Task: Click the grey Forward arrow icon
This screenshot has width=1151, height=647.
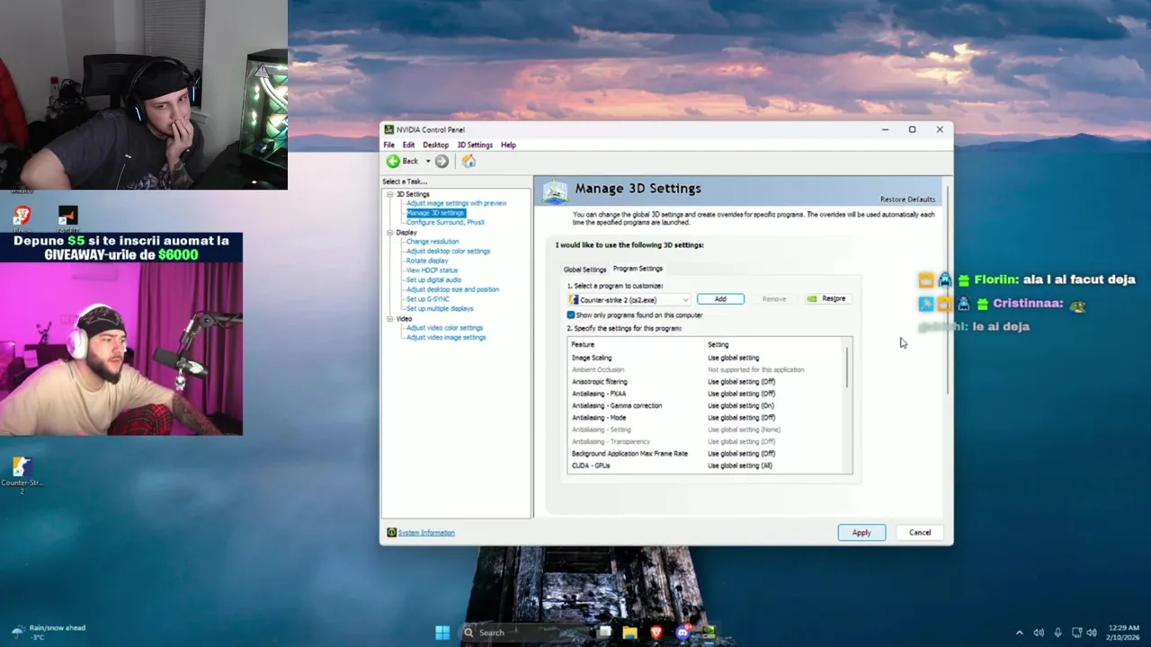Action: (442, 161)
